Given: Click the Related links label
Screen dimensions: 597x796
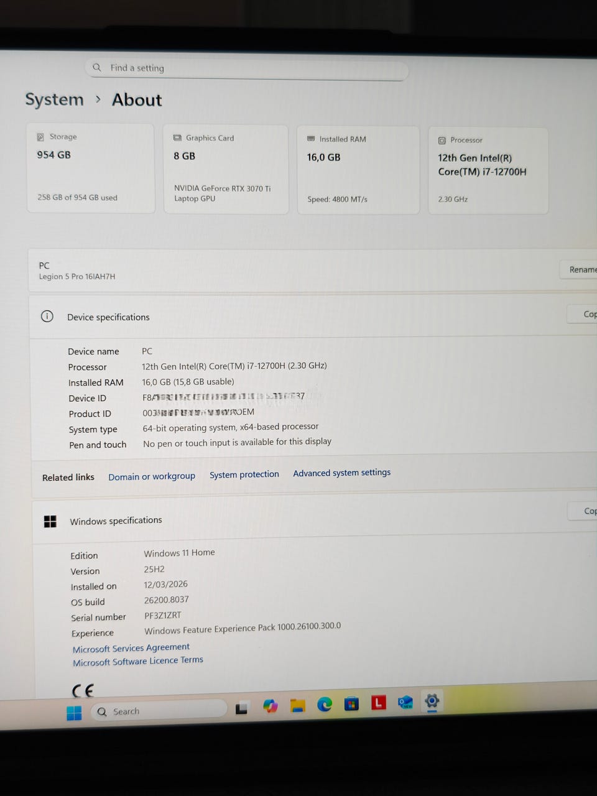Looking at the screenshot, I should coord(68,477).
